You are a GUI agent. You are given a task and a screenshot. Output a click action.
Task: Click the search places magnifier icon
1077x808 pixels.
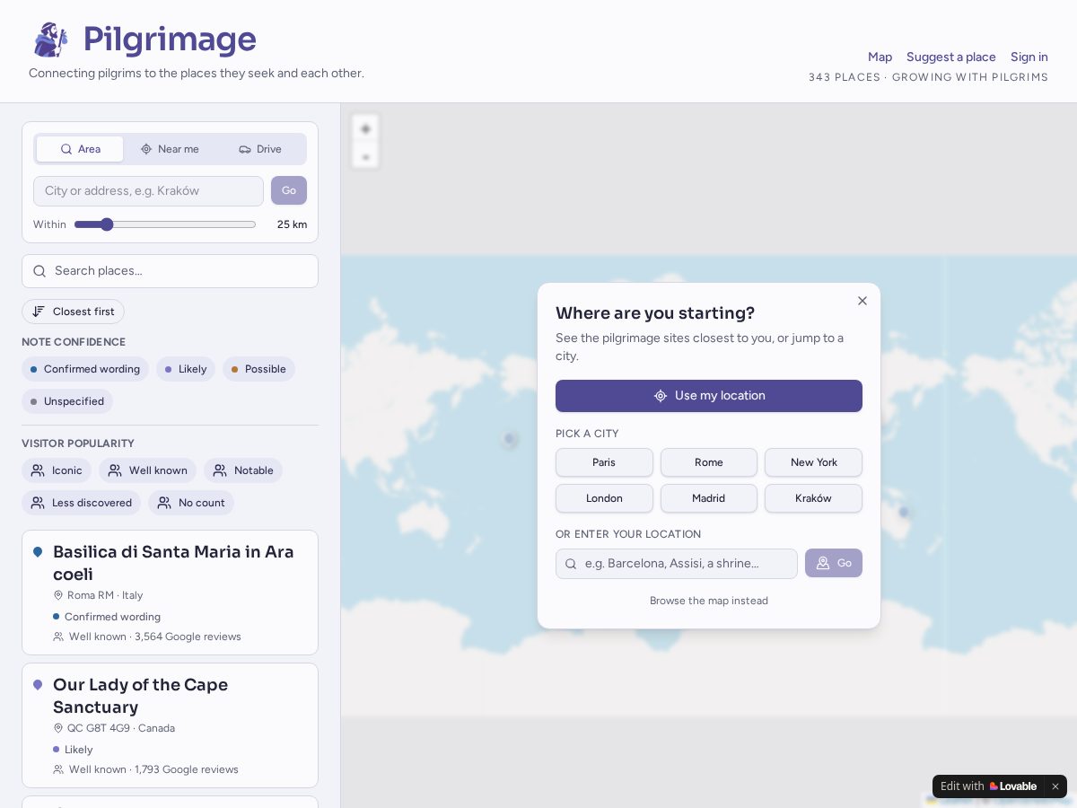pos(39,271)
